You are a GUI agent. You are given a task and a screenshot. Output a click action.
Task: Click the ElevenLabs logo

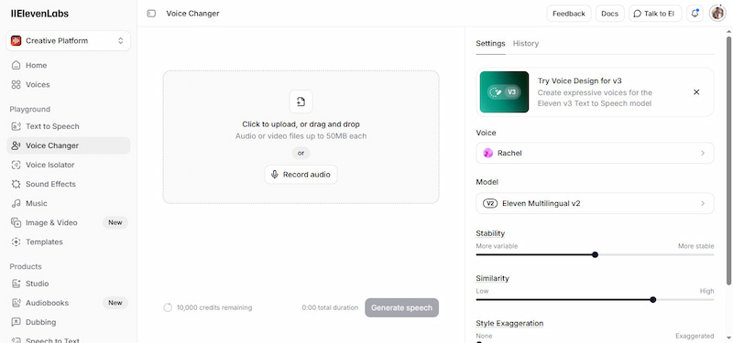tap(39, 14)
